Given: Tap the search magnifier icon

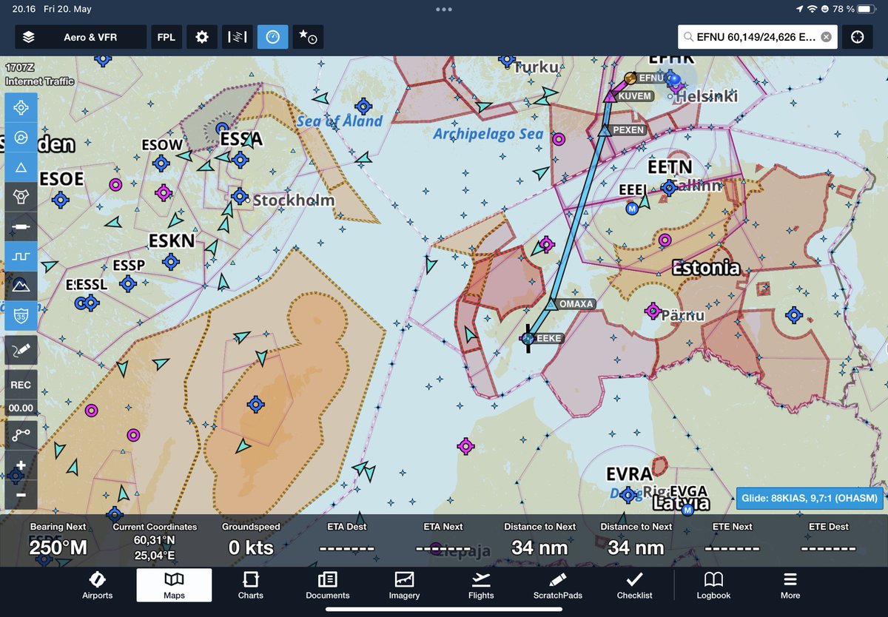Looking at the screenshot, I should pyautogui.click(x=688, y=37).
